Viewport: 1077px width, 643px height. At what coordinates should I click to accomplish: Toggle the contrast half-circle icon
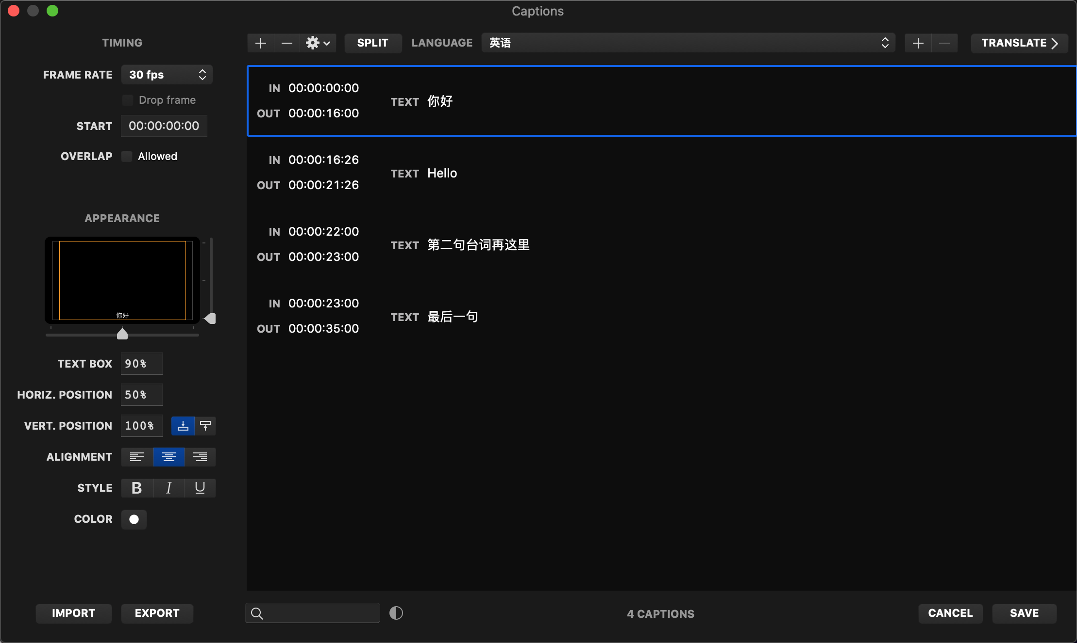[x=396, y=613]
